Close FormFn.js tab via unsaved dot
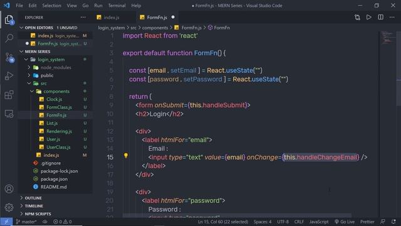The image size is (401, 226). [173, 17]
